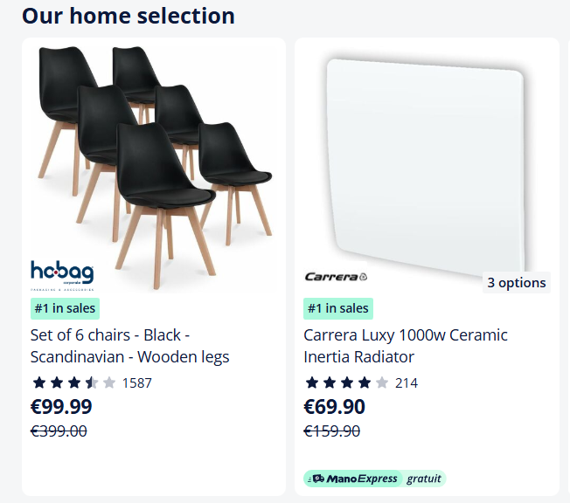Click the radiator star rating stars
570x503 pixels.
(x=346, y=382)
